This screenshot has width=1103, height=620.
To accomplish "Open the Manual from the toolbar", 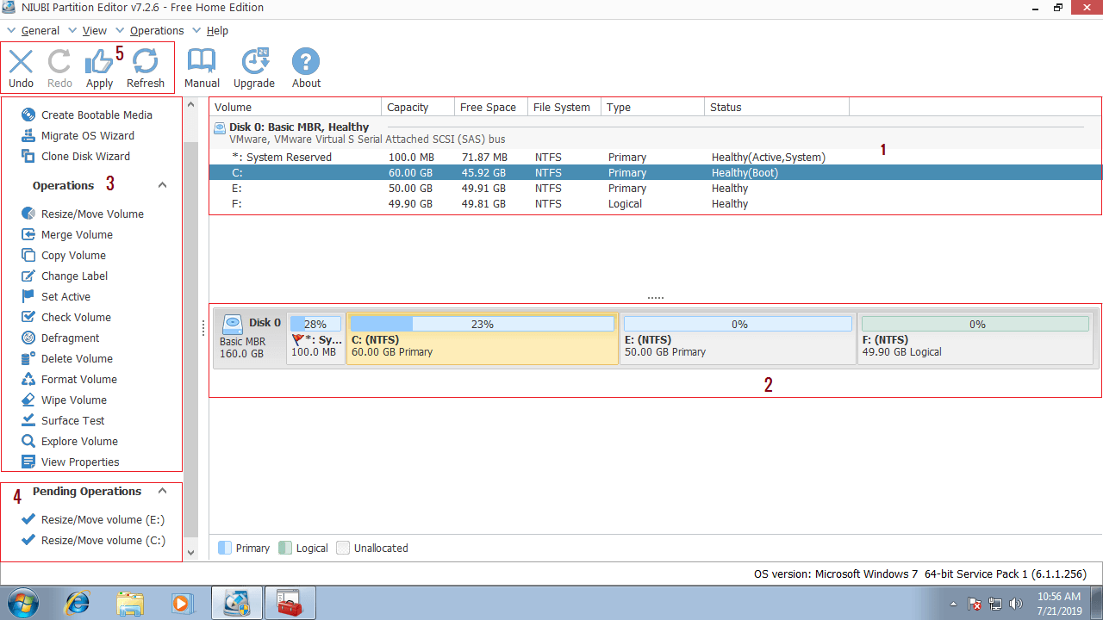I will point(202,67).
